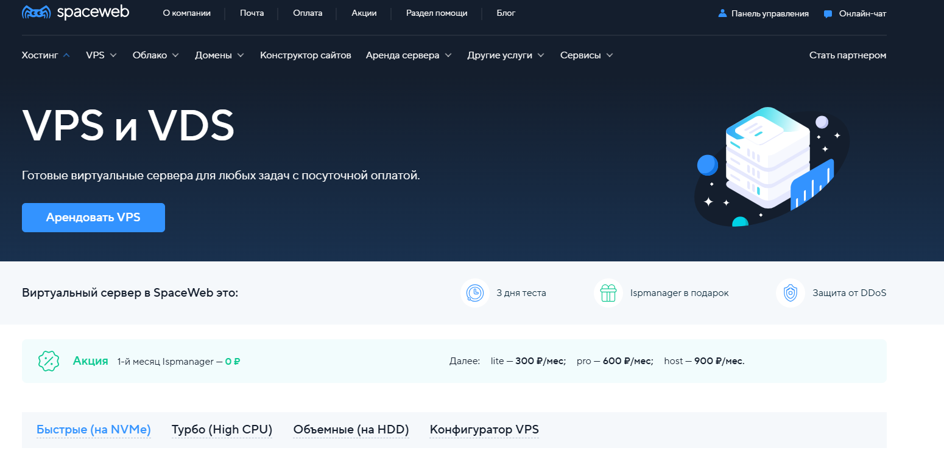Open the Блог link
The height and width of the screenshot is (462, 944).
(x=506, y=13)
